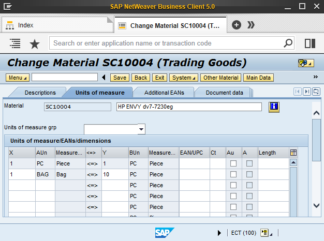Click the AUn cell containing PC in first row

coord(45,163)
